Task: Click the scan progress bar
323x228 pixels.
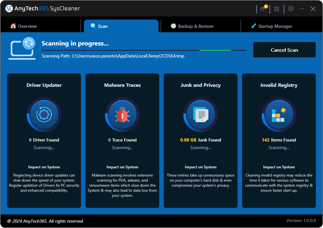Action: (144, 50)
